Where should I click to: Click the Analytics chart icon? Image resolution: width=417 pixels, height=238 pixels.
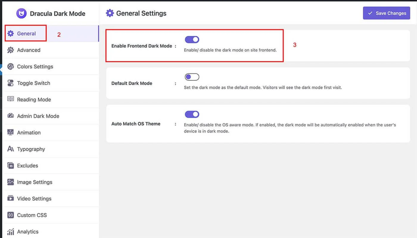pyautogui.click(x=11, y=231)
